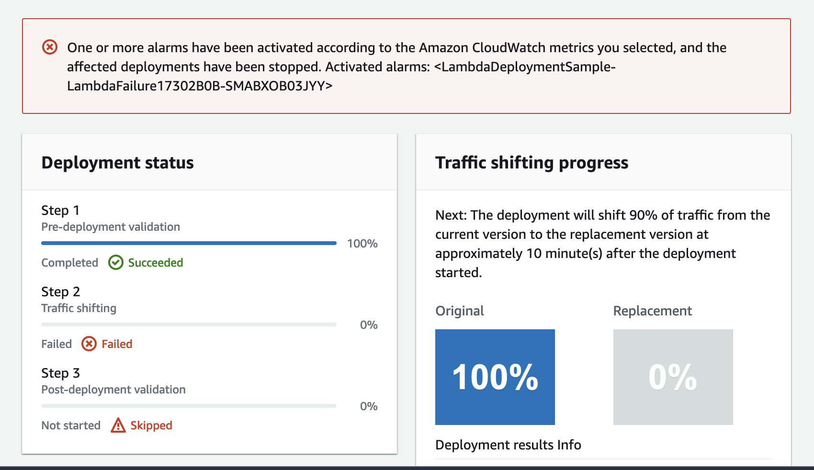Click the X icon before the CloudWatch alarm message
Viewport: 814px width, 470px height.
coord(49,47)
